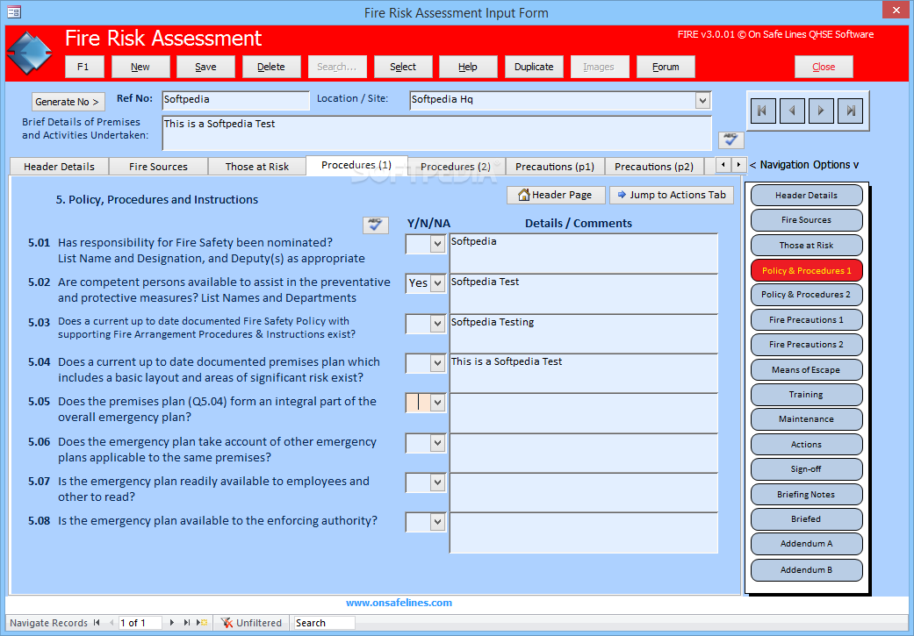Navigate to Policy & Procedures 2 side button
The height and width of the screenshot is (636, 914).
coord(806,295)
